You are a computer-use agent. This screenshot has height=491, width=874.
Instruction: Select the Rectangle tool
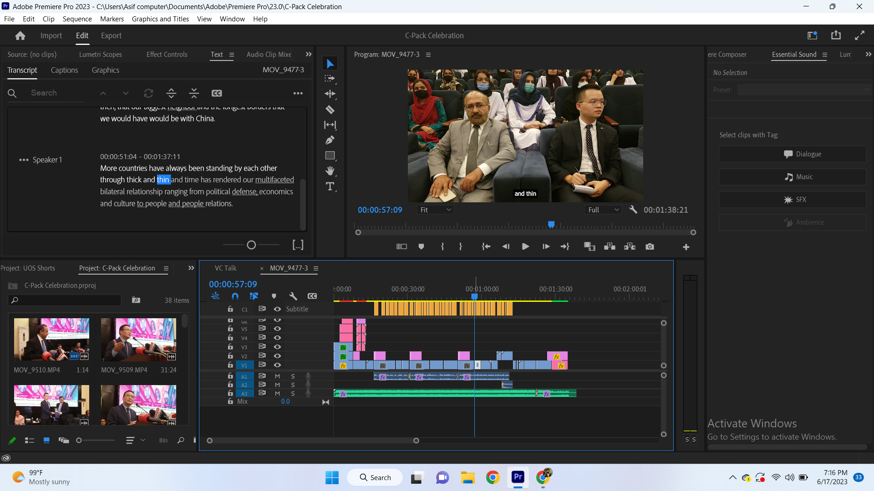[x=330, y=155]
